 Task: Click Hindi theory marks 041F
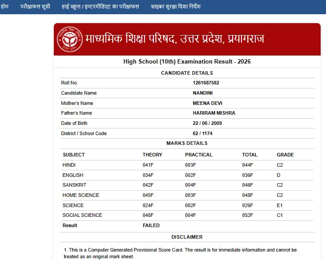[x=148, y=165]
